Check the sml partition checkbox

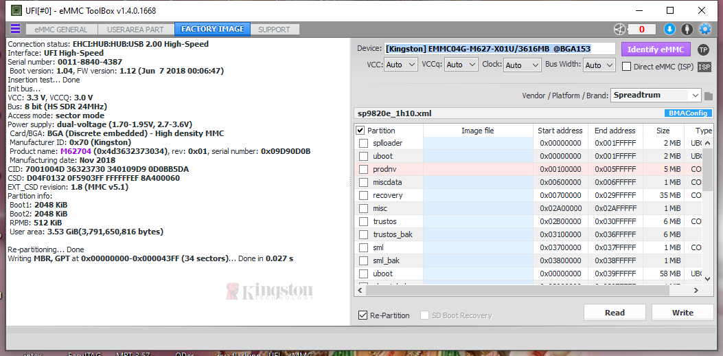(363, 247)
